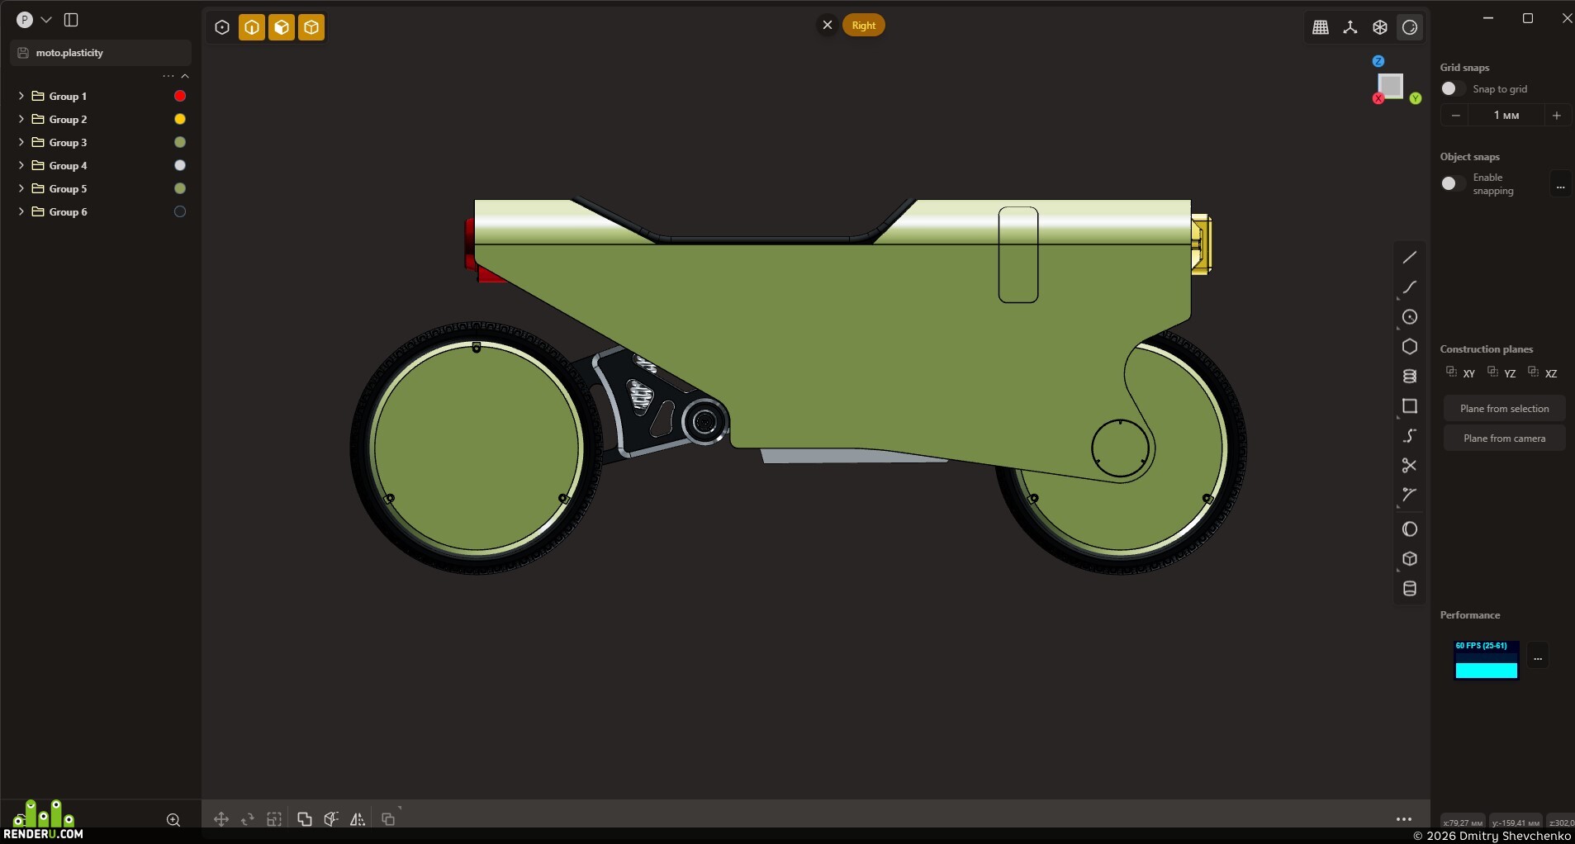
Task: Choose the Polygon tool
Action: tap(1410, 347)
